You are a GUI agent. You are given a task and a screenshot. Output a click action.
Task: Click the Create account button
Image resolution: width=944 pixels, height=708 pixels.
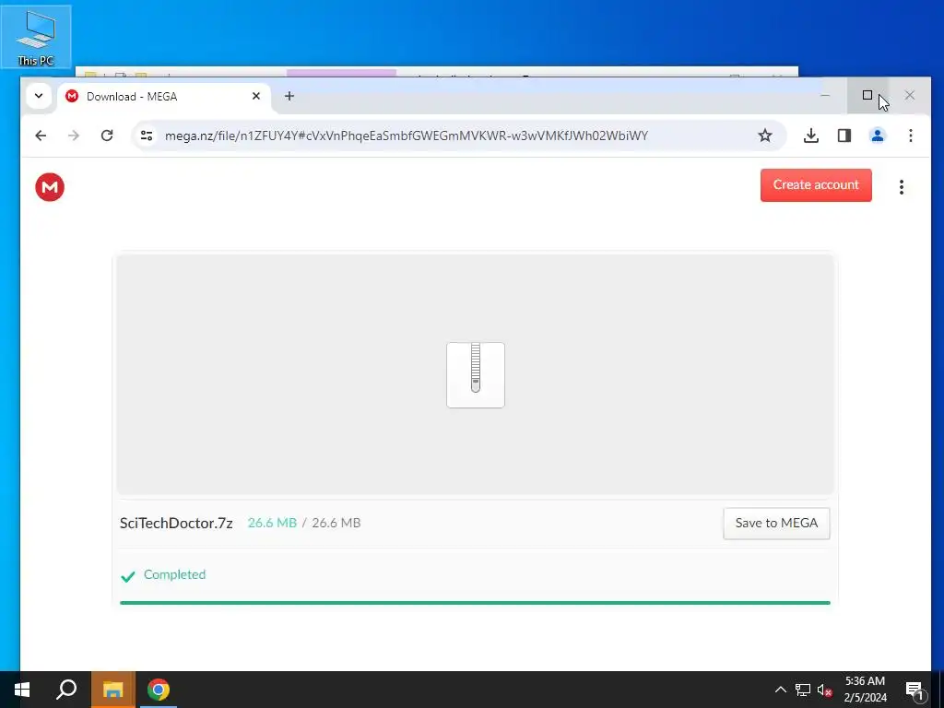tap(816, 184)
